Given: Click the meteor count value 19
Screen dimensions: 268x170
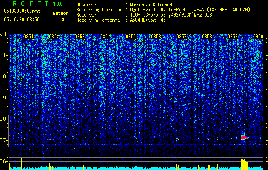Looking at the screenshot, I should pyautogui.click(x=62, y=20).
